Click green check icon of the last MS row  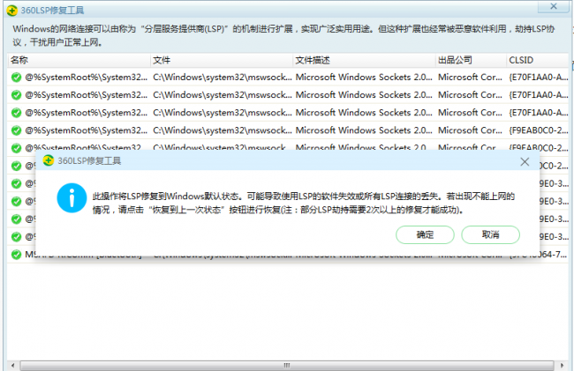(x=16, y=254)
